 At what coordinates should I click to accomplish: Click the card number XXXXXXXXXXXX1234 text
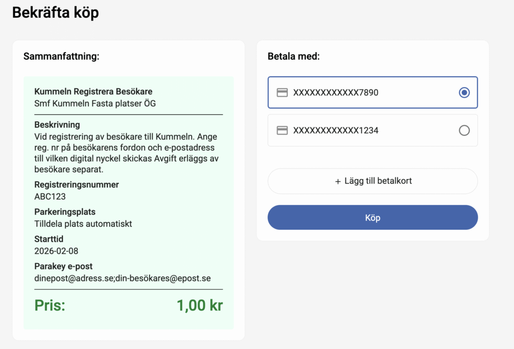pos(336,130)
